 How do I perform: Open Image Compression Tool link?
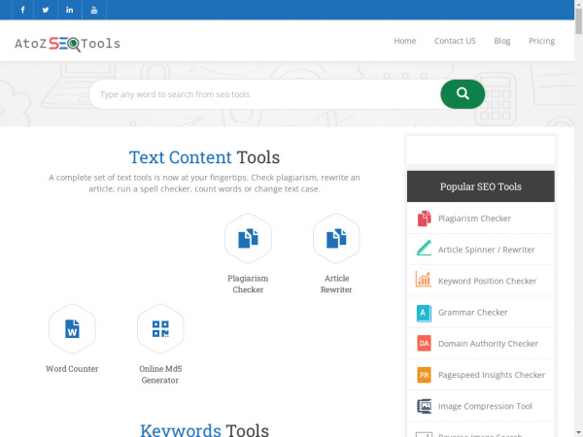pyautogui.click(x=485, y=406)
